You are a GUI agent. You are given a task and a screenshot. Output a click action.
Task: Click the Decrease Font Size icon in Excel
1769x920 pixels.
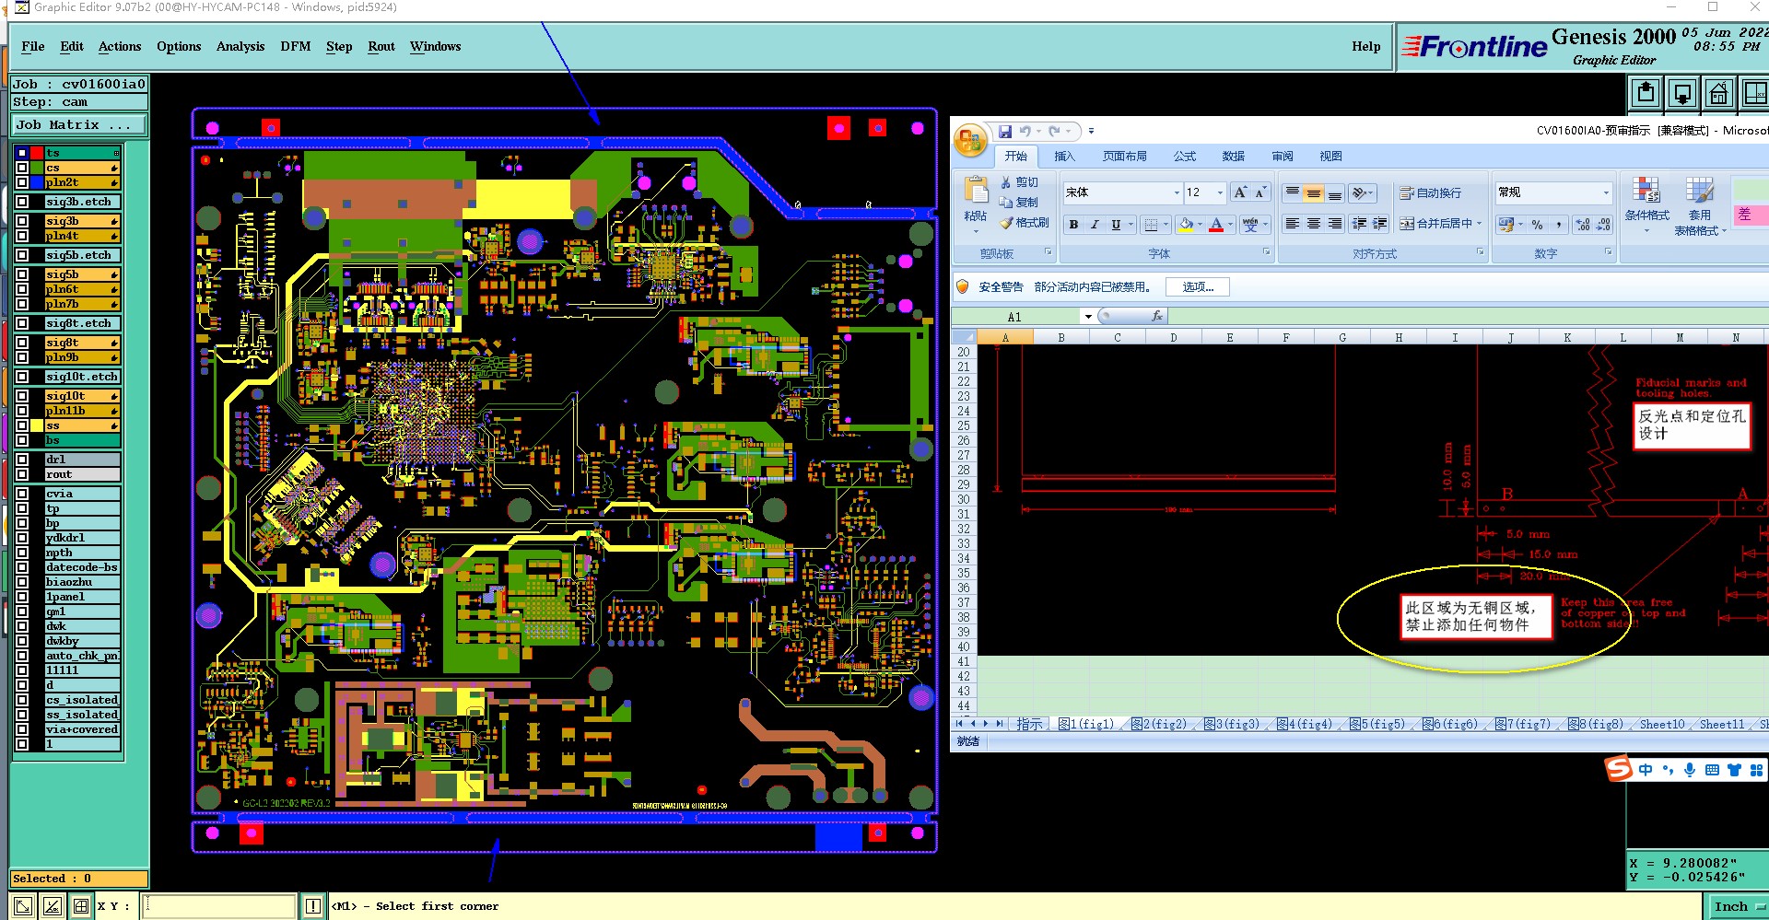tap(1260, 192)
